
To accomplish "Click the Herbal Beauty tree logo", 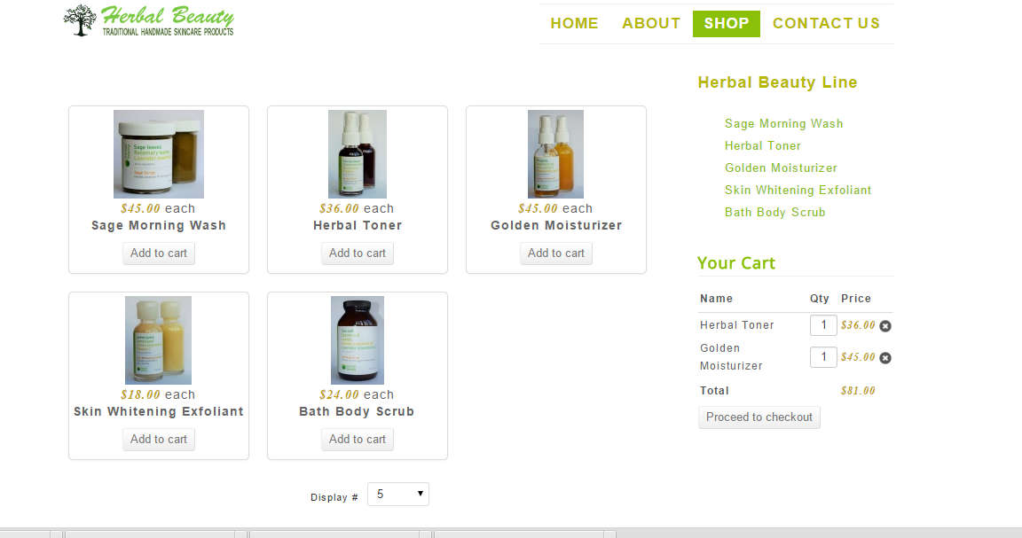I will (x=149, y=21).
